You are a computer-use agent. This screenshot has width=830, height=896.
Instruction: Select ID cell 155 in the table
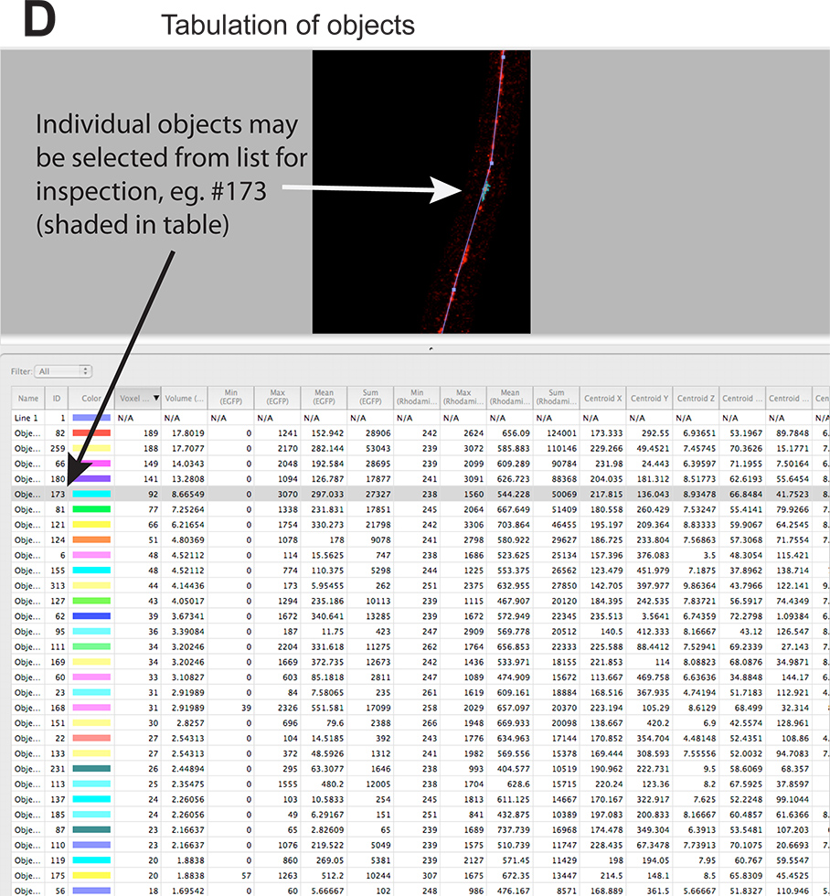coord(58,571)
